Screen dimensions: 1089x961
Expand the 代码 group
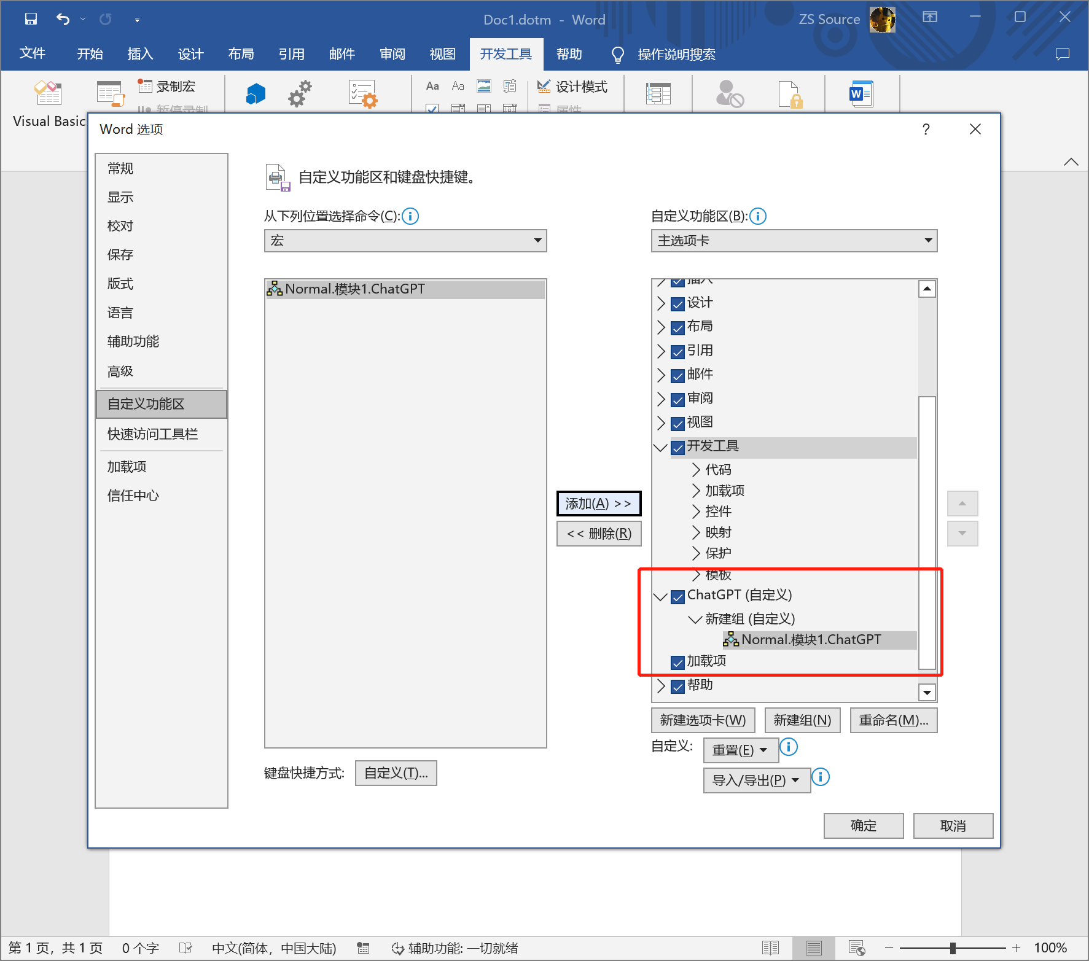point(696,470)
